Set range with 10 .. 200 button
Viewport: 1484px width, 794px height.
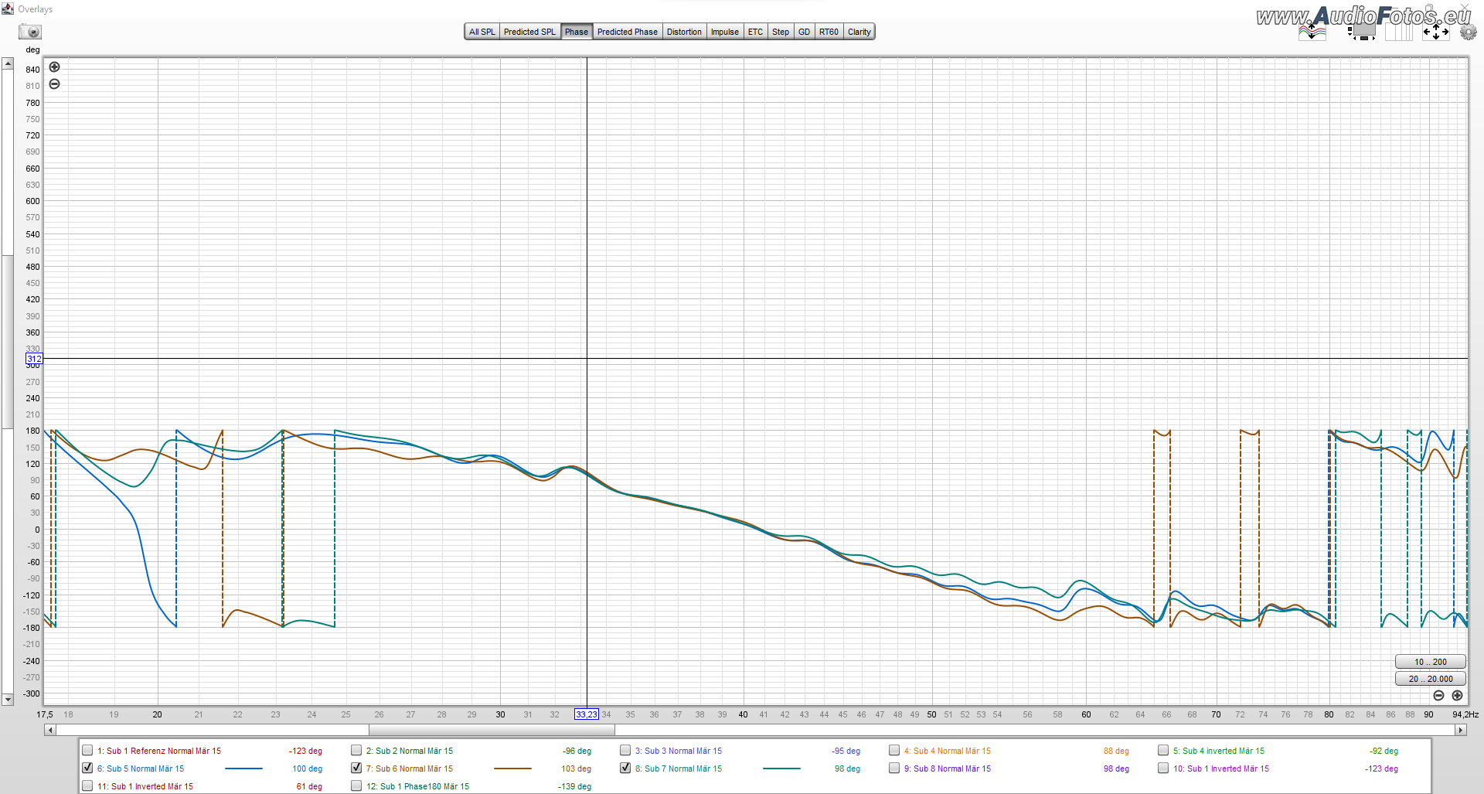[1430, 662]
